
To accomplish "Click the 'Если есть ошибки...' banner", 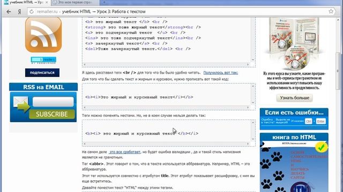I will (294, 119).
